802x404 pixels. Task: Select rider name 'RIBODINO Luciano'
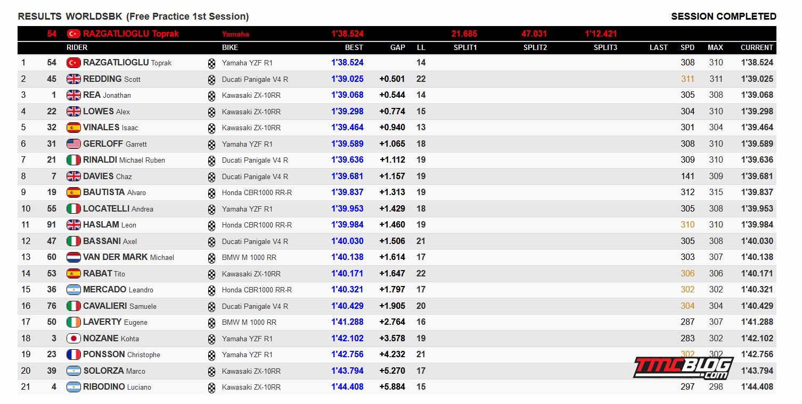click(117, 387)
